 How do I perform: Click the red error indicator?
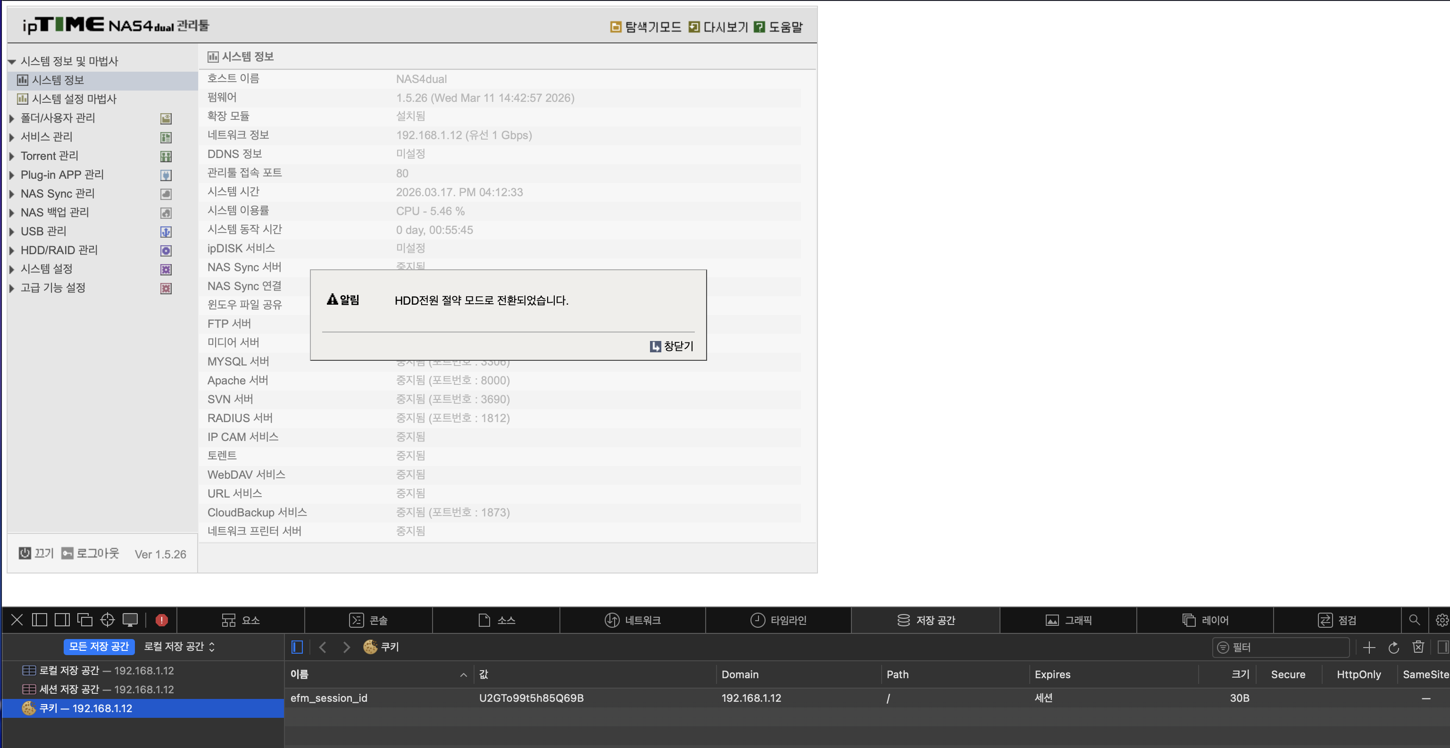(161, 620)
